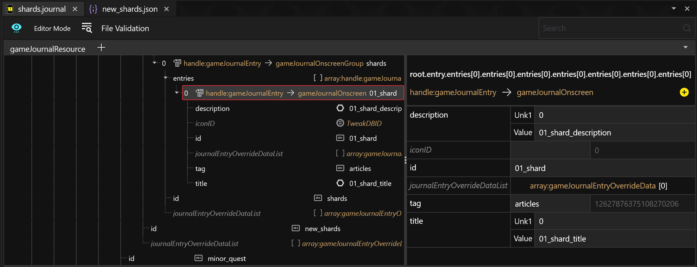Open File Validation search icon
Viewport: 697px width, 267px height.
pos(87,28)
